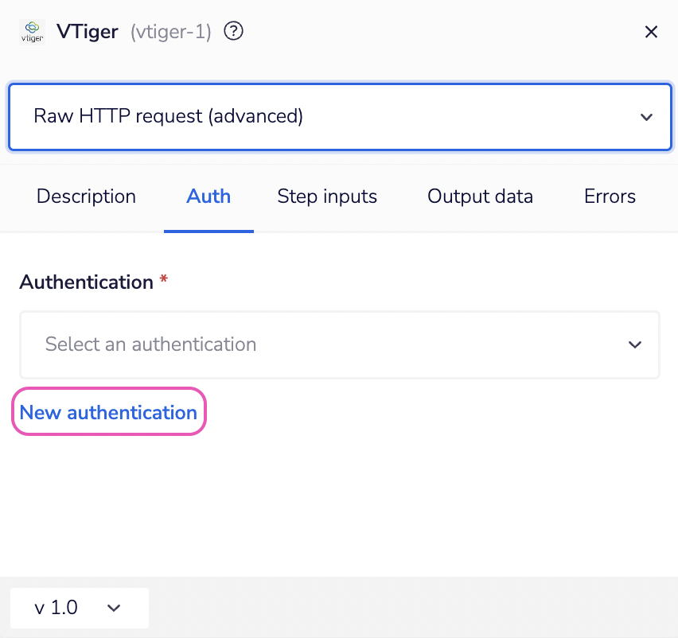The image size is (678, 638).
Task: Click the vtiger-1 step identifier text
Action: 170,32
